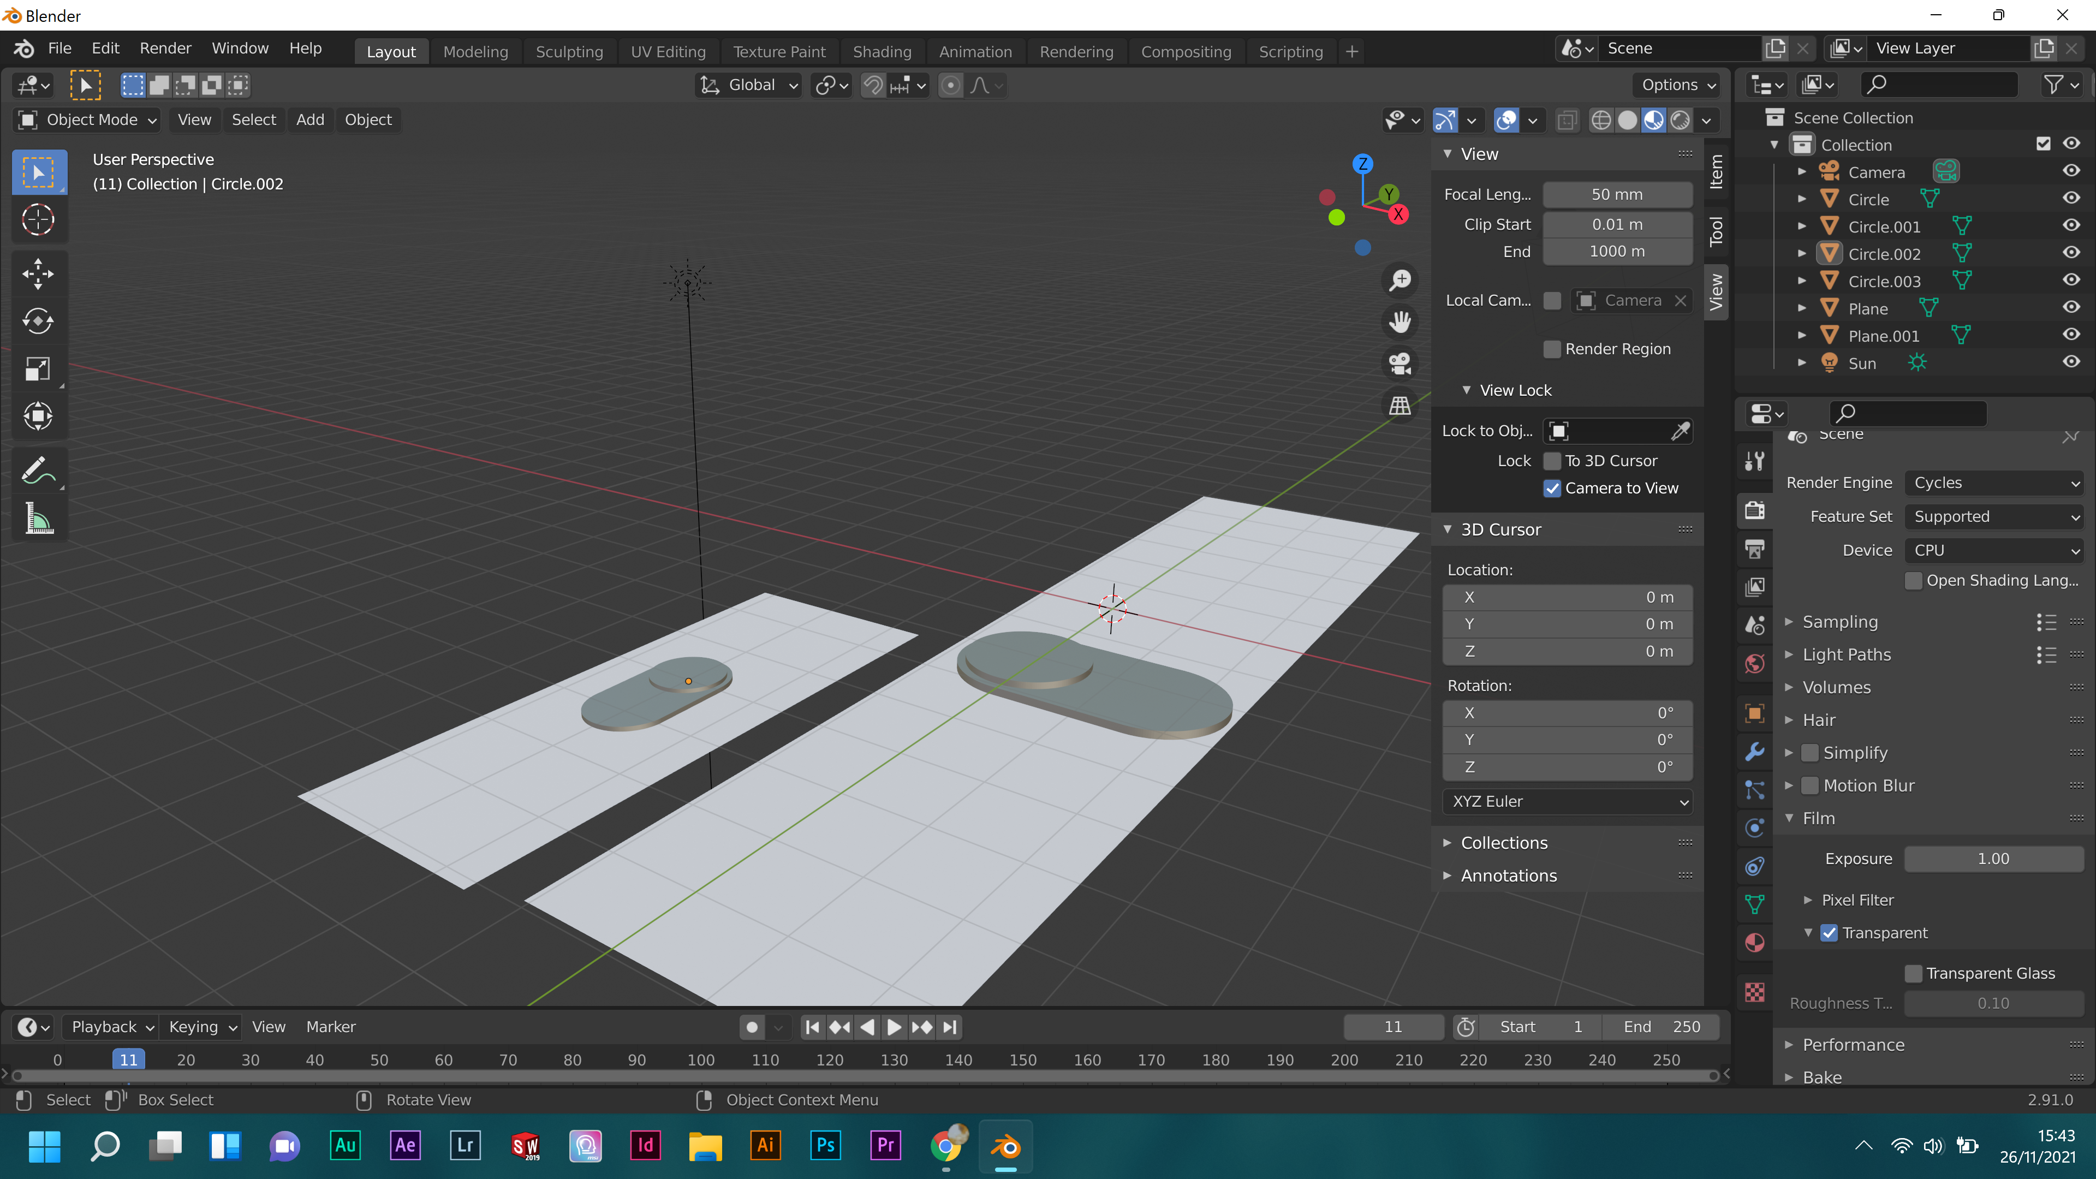The width and height of the screenshot is (2096, 1179).
Task: Switch to wireframe viewport shading
Action: [x=1600, y=121]
